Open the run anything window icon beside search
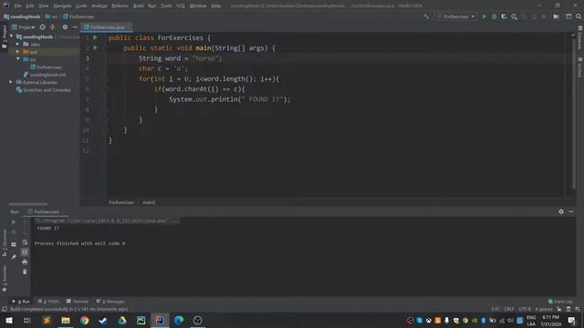 coord(568,16)
